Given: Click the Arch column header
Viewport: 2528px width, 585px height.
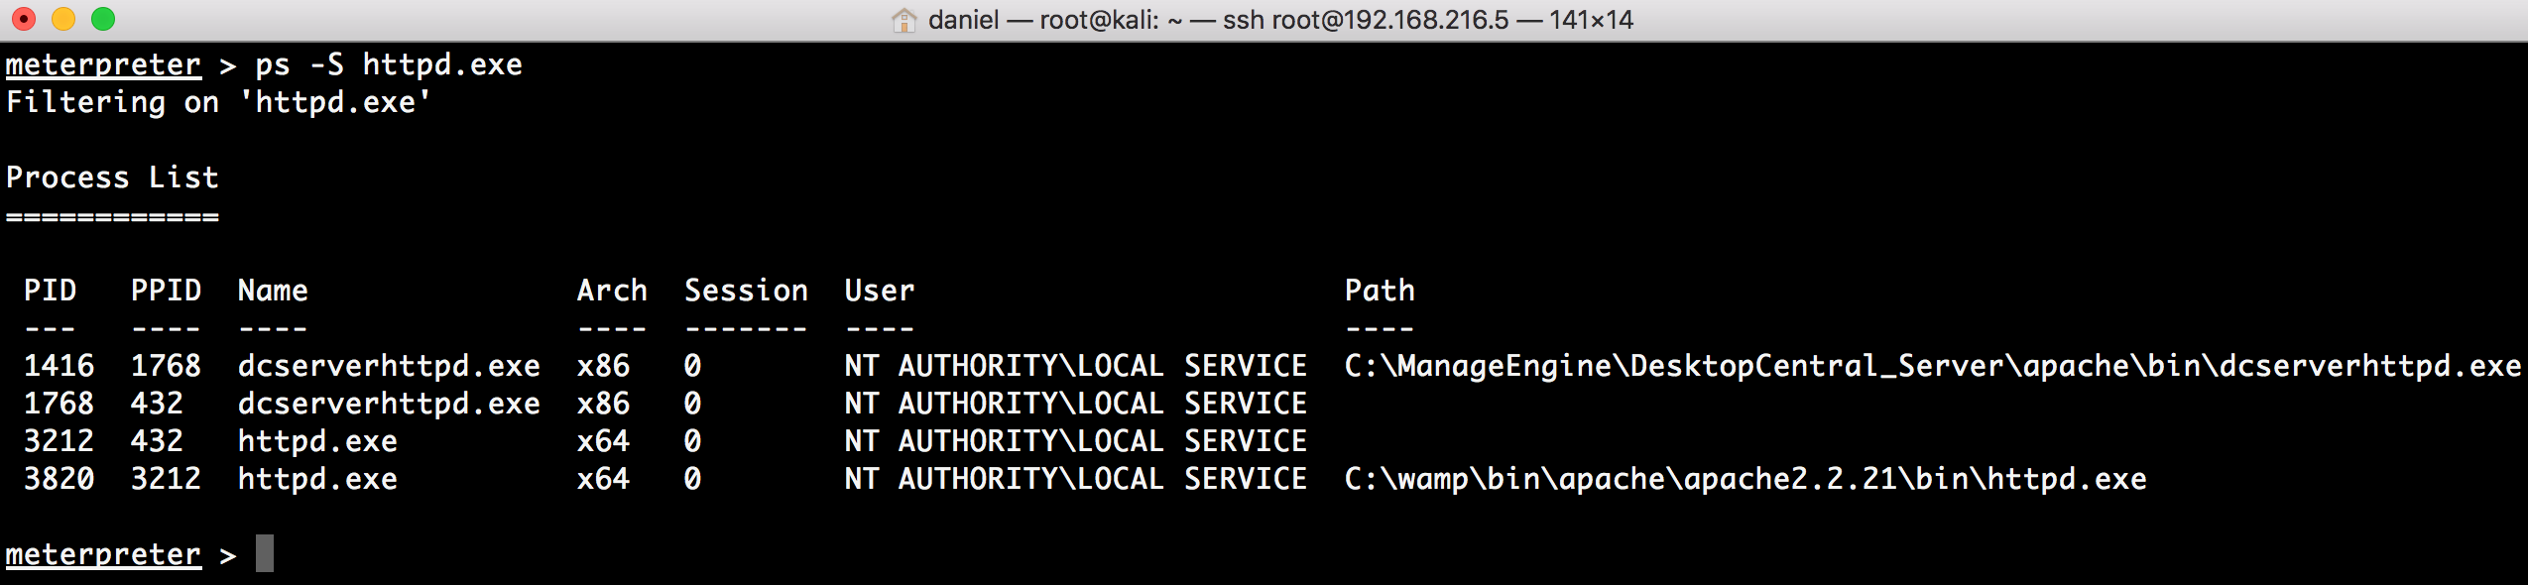Looking at the screenshot, I should pyautogui.click(x=612, y=291).
